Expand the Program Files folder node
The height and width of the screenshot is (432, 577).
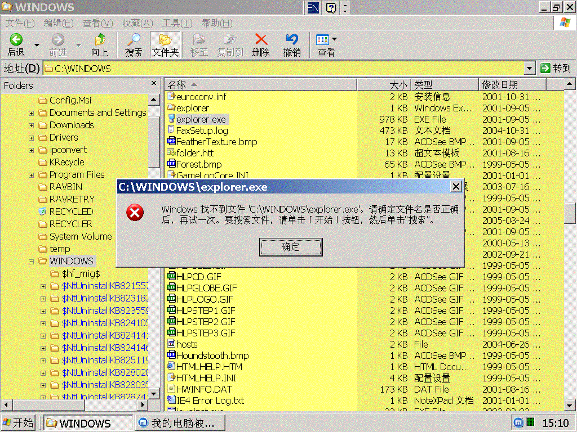click(32, 175)
